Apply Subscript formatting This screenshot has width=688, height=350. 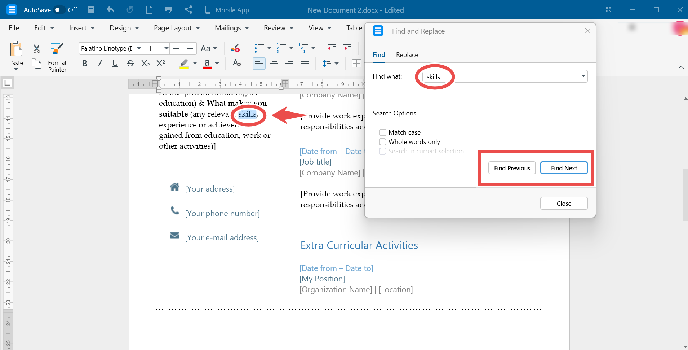(145, 64)
